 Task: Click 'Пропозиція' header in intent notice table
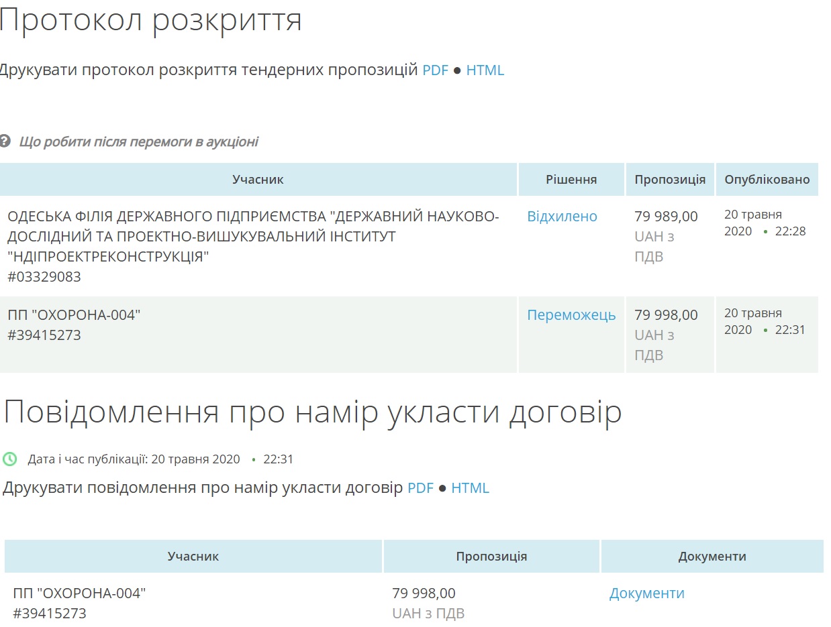point(491,557)
